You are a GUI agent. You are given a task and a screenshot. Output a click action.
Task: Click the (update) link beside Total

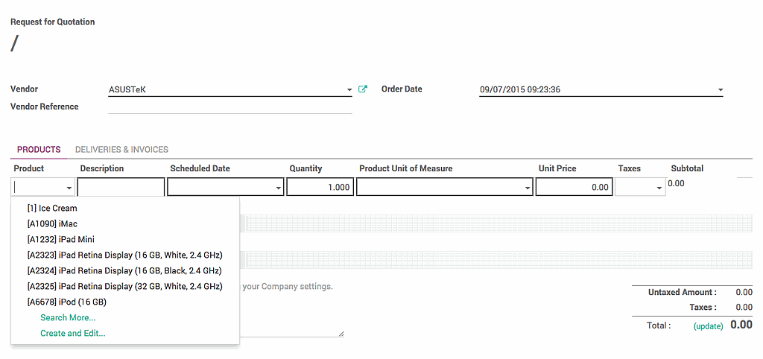coord(709,326)
